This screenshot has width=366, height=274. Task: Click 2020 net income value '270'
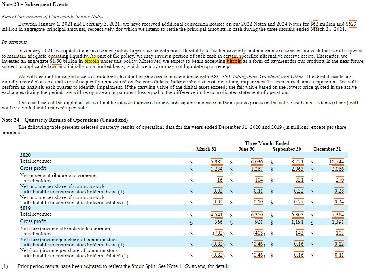pyautogui.click(x=340, y=180)
